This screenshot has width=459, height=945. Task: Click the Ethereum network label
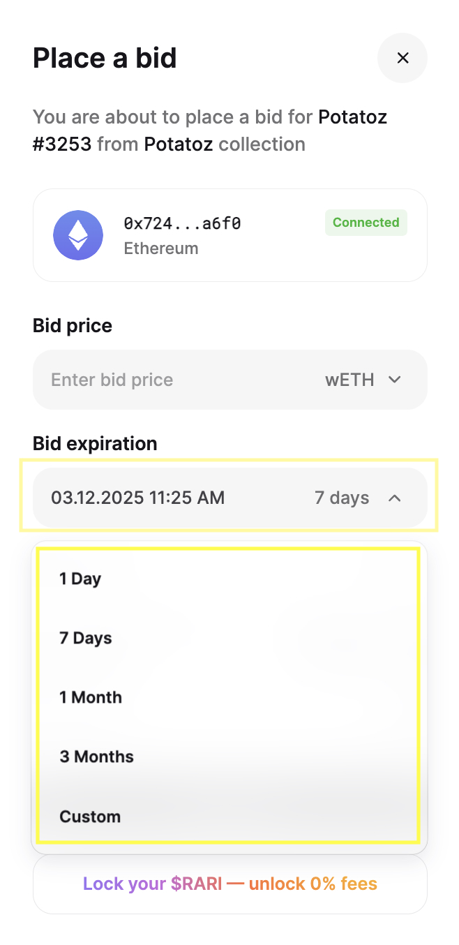(x=161, y=248)
